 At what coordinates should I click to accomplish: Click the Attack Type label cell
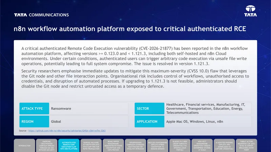(x=34, y=108)
